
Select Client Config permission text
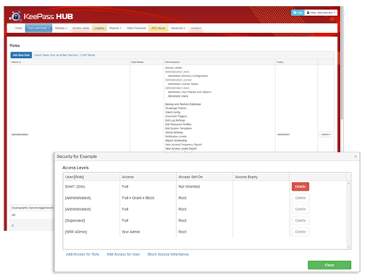[172, 112]
